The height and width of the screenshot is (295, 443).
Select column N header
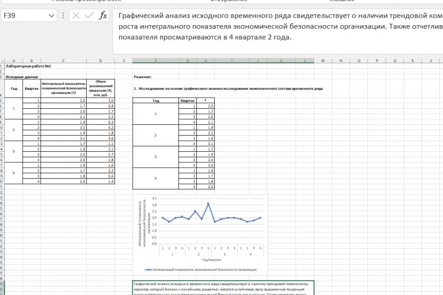[341, 61]
